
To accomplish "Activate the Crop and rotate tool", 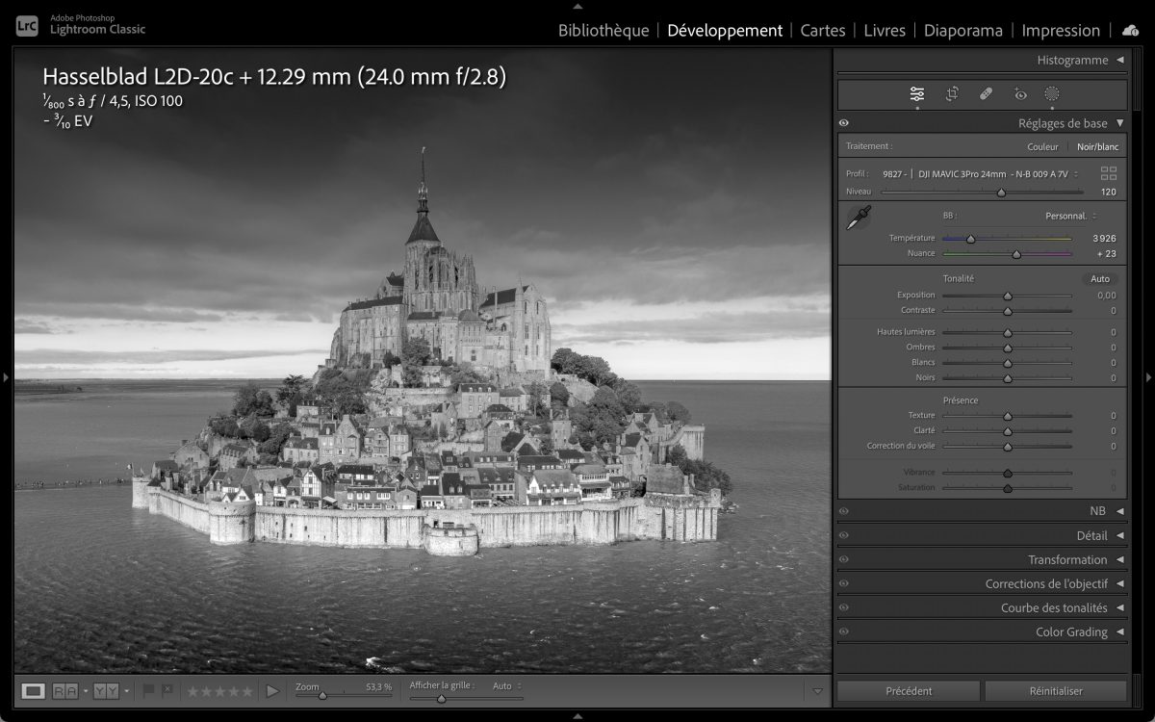I will click(952, 94).
